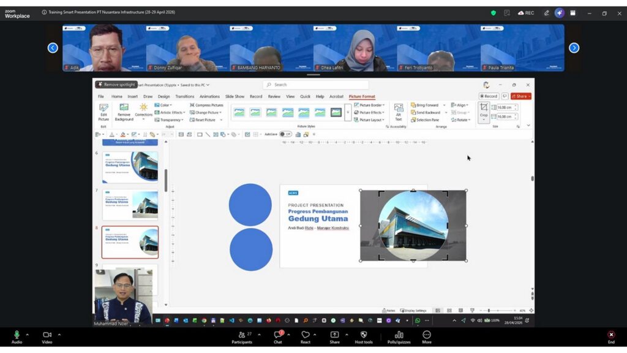Switch to the Transitions tab

pyautogui.click(x=185, y=96)
